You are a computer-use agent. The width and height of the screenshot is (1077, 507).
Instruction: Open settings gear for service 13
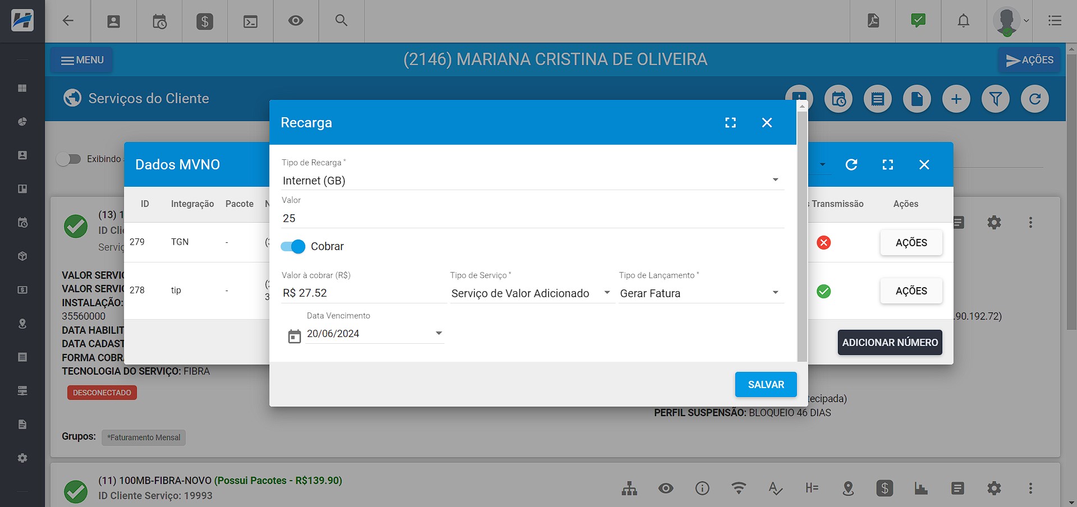[x=994, y=222]
